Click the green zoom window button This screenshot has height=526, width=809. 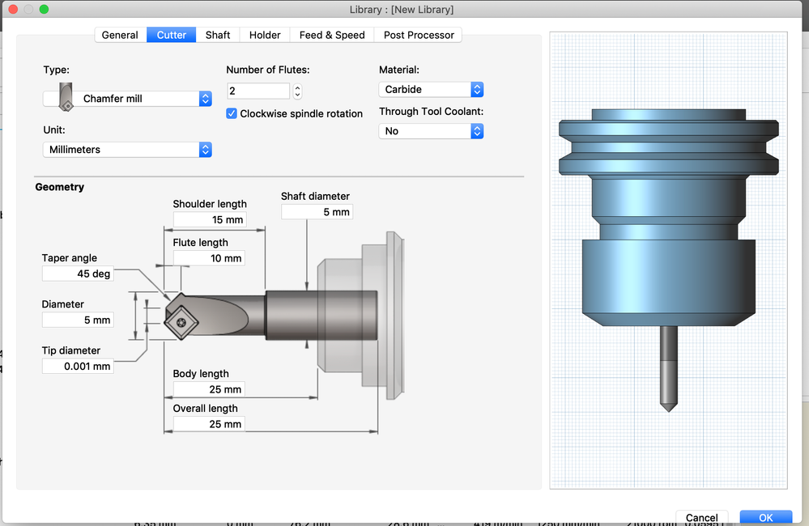pos(44,9)
